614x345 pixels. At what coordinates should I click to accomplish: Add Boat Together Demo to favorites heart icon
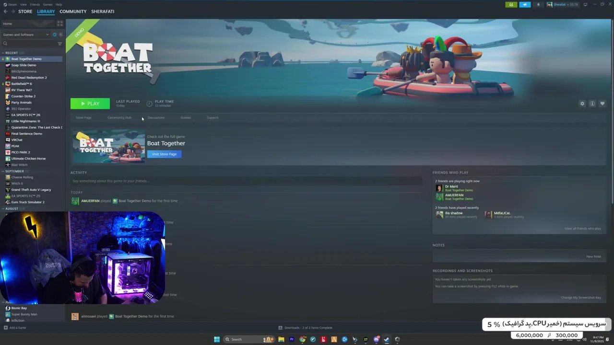[602, 103]
